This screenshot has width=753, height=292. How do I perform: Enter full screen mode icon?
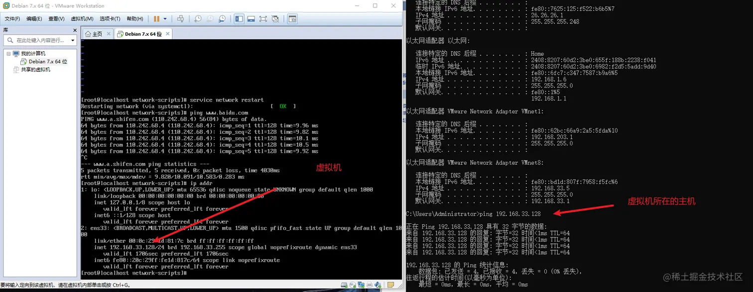(263, 19)
